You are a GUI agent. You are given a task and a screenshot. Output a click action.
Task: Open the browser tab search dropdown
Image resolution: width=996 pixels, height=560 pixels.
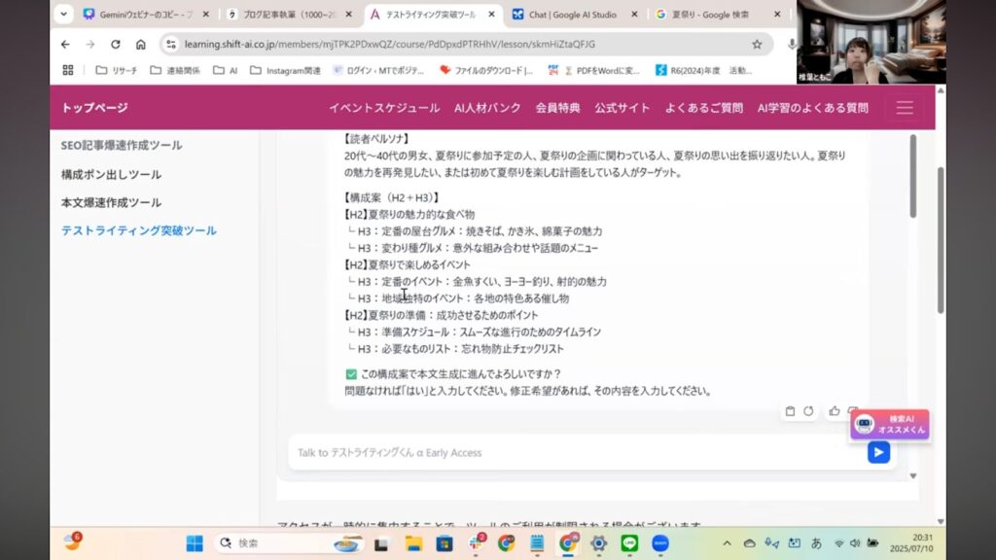tap(64, 15)
